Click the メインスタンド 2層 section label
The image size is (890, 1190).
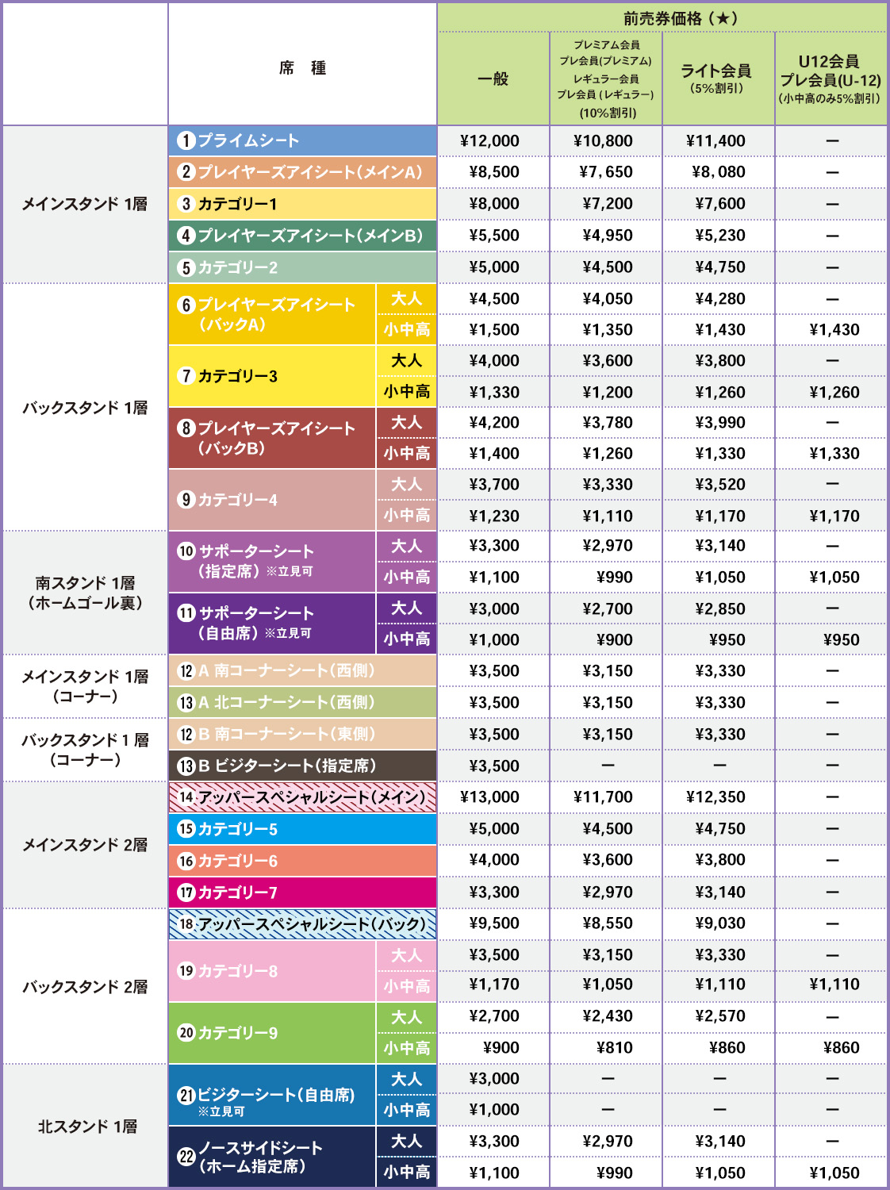pyautogui.click(x=85, y=845)
